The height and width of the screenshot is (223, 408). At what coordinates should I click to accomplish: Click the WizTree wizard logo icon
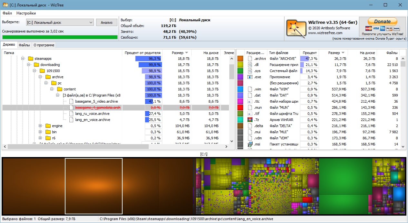(296, 28)
